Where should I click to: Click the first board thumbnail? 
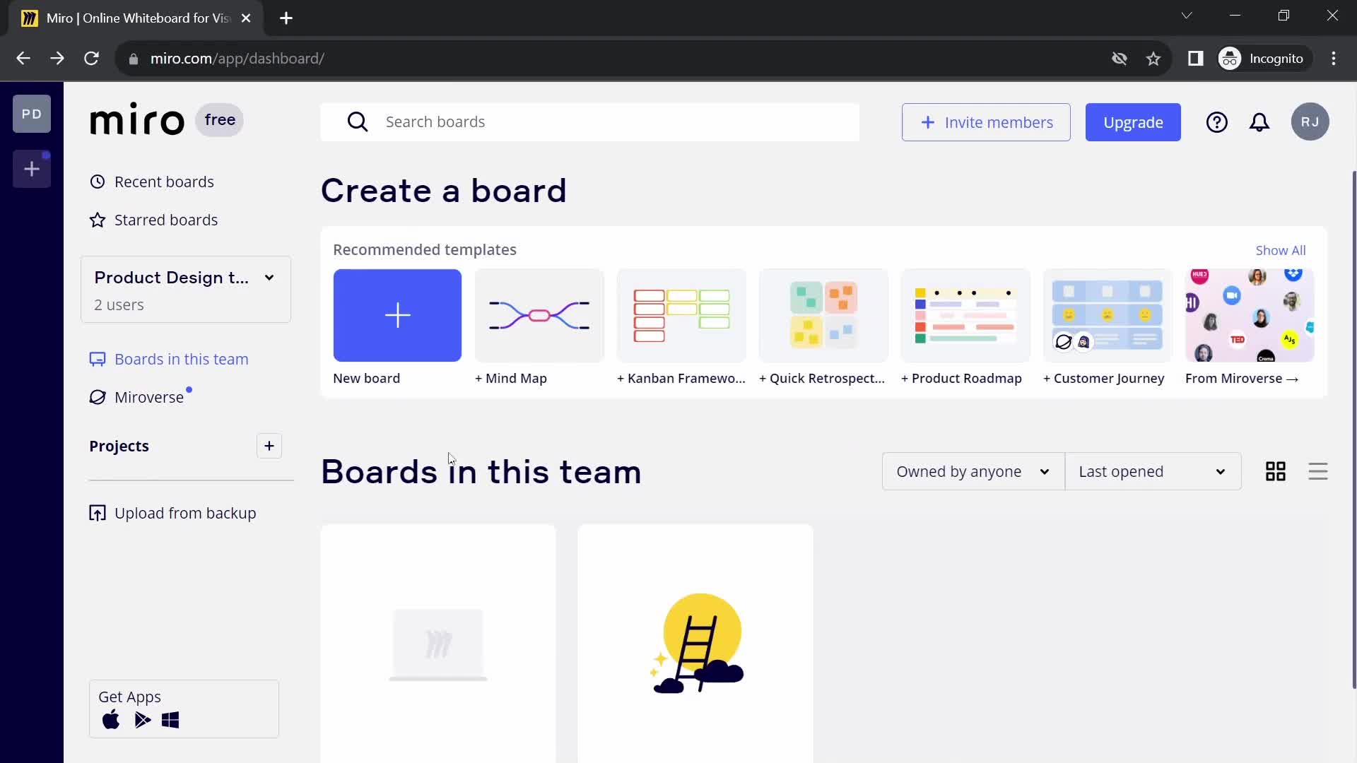438,643
